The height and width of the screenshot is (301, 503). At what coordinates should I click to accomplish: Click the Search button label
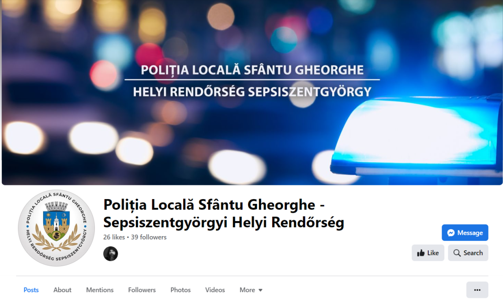pyautogui.click(x=473, y=253)
